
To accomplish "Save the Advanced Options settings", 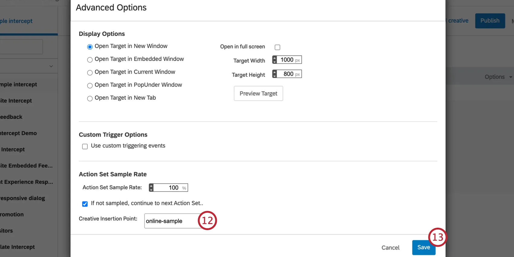I will (424, 247).
